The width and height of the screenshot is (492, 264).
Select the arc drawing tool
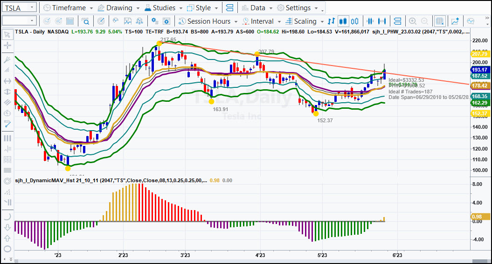pyautogui.click(x=7, y=217)
